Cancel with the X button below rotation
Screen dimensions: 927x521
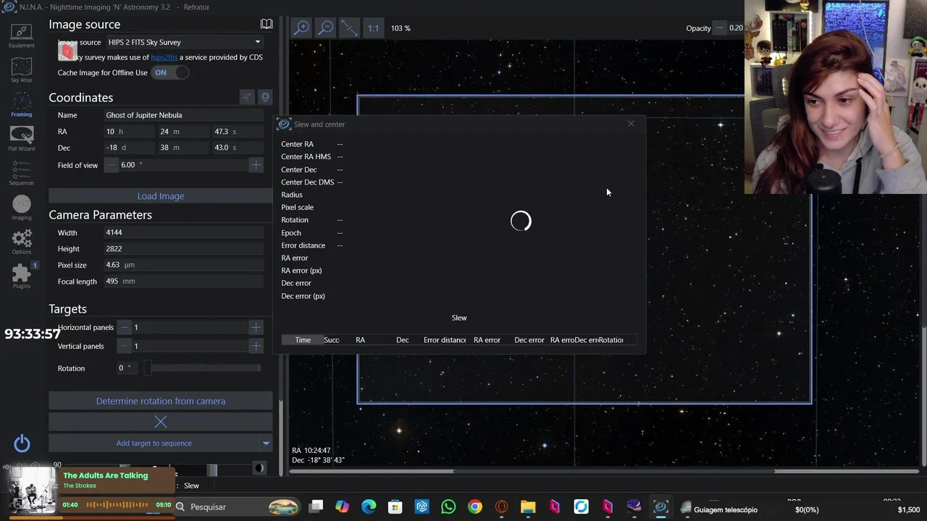click(161, 421)
